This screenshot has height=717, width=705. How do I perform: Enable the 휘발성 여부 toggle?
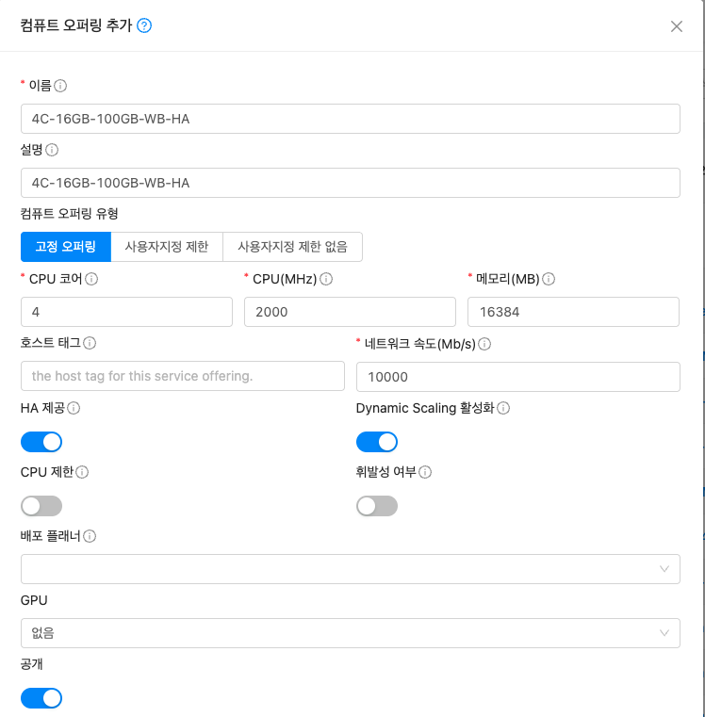[377, 506]
